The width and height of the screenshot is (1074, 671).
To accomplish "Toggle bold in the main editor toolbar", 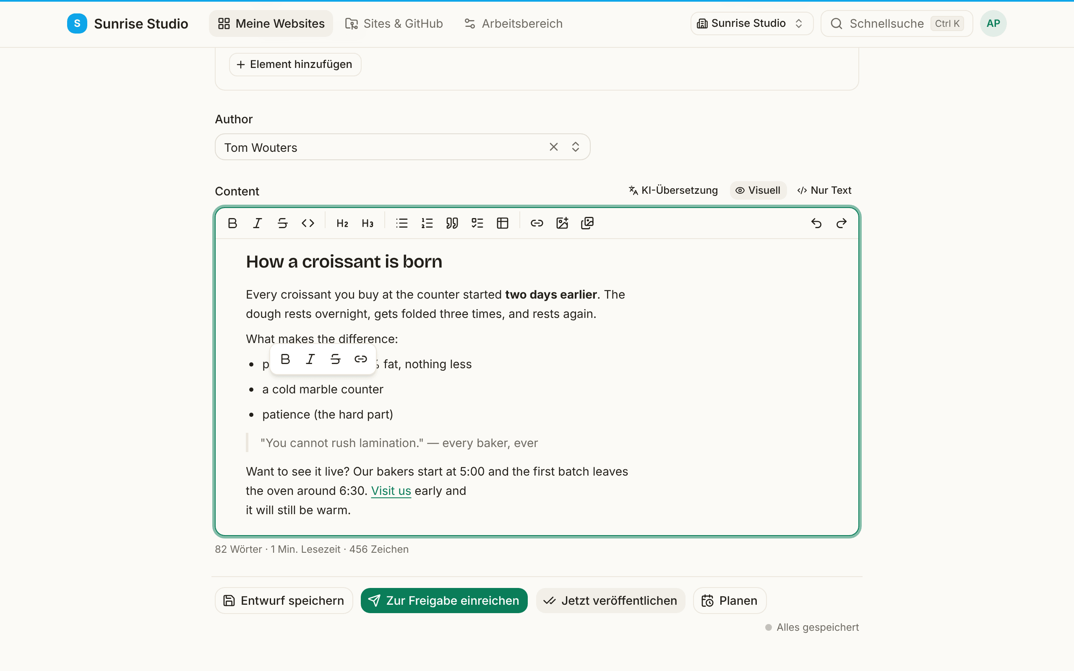I will 232,223.
